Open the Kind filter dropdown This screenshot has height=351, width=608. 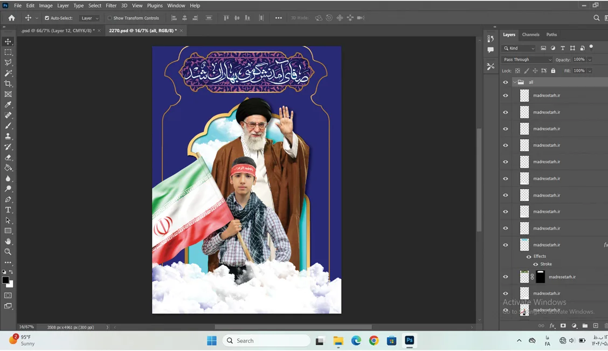[519, 48]
